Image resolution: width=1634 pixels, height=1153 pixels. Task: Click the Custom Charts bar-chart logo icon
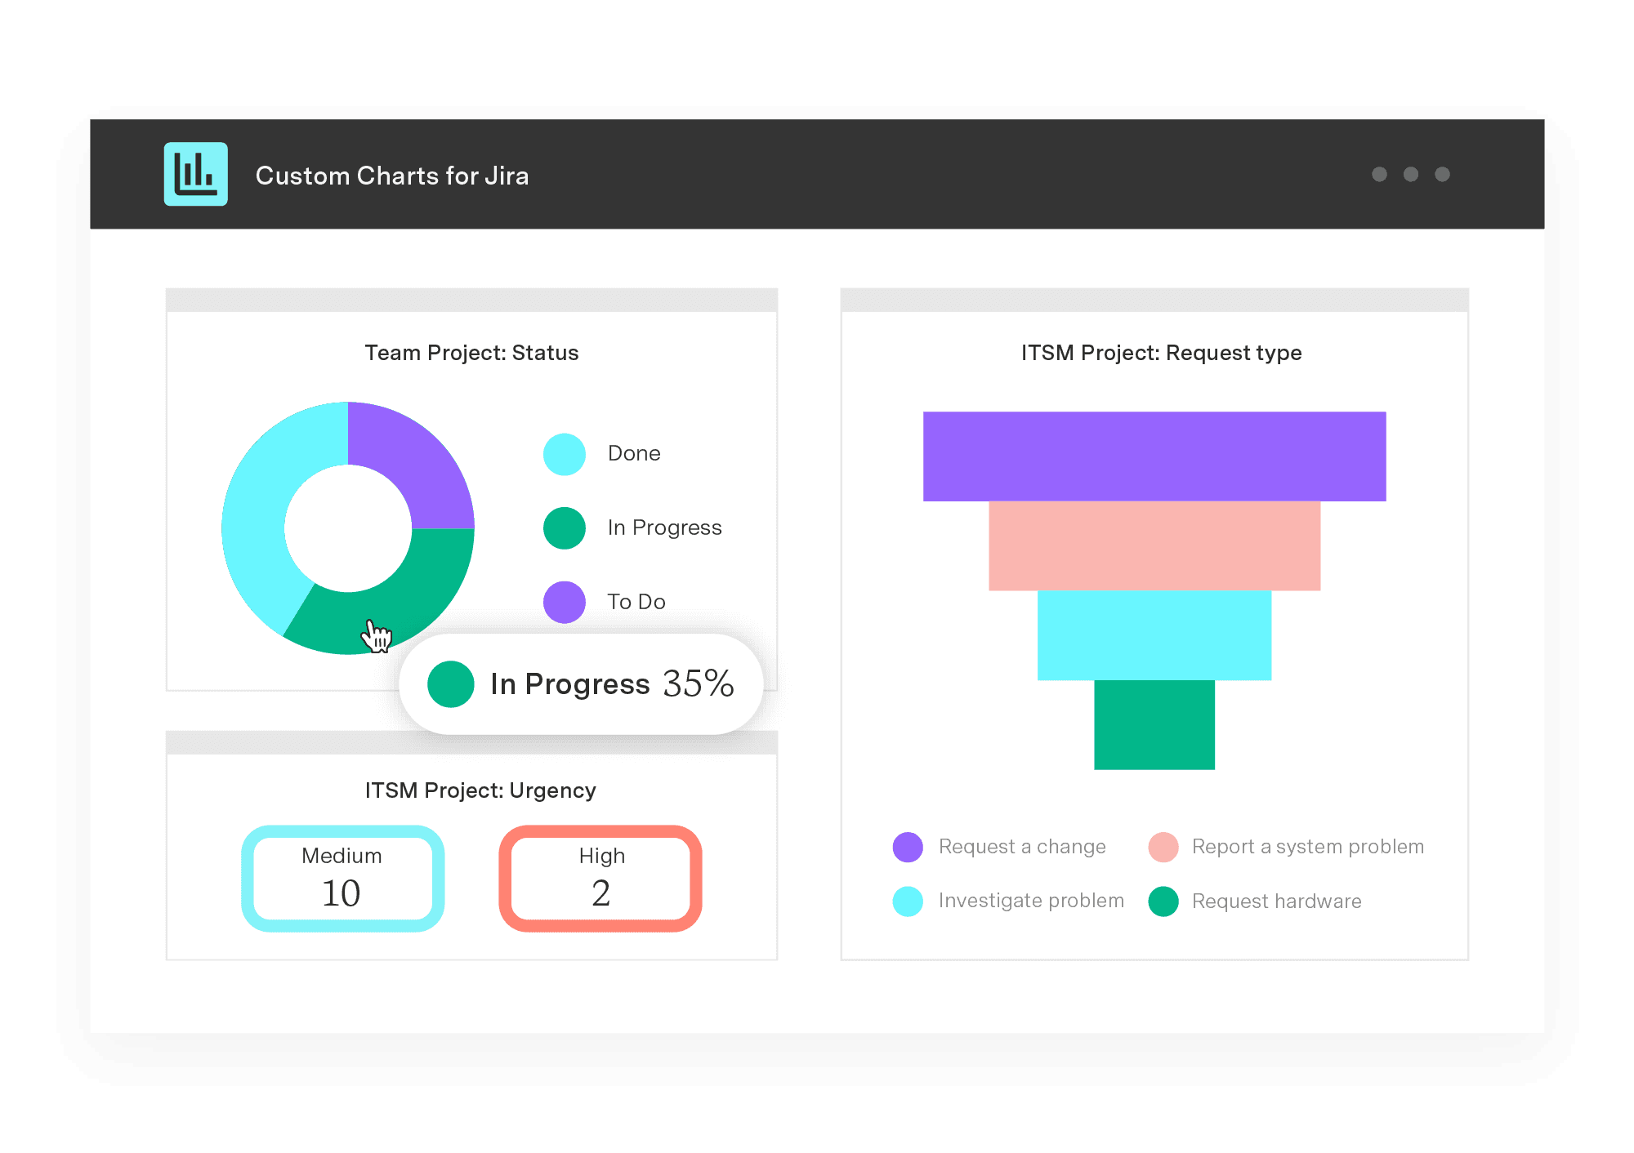coord(195,174)
